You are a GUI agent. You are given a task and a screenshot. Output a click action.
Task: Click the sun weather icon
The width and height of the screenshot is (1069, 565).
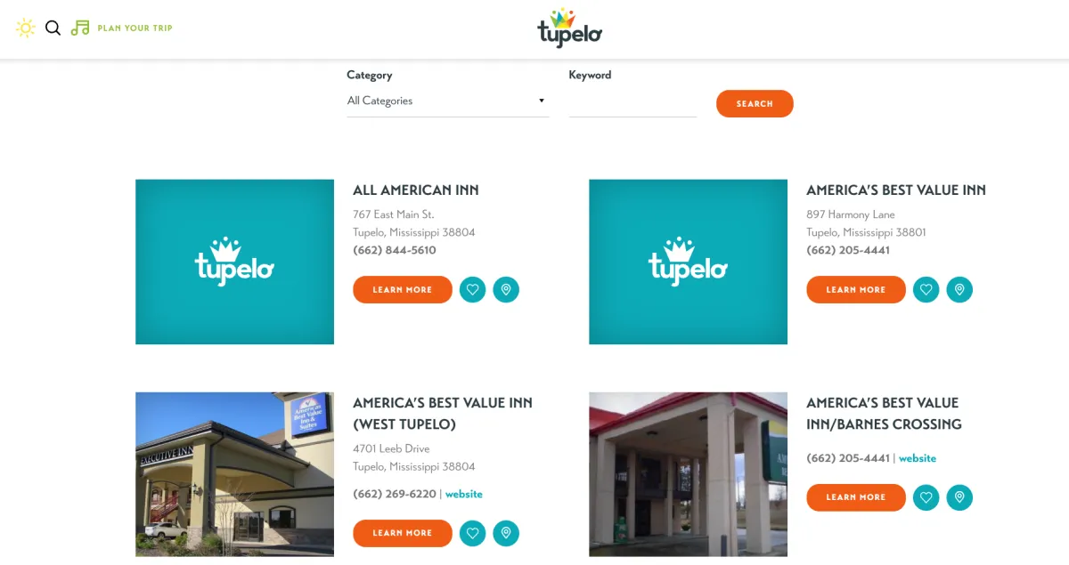pos(26,28)
